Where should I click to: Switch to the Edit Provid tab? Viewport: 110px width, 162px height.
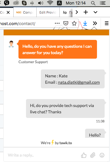pyautogui.click(x=48, y=12)
